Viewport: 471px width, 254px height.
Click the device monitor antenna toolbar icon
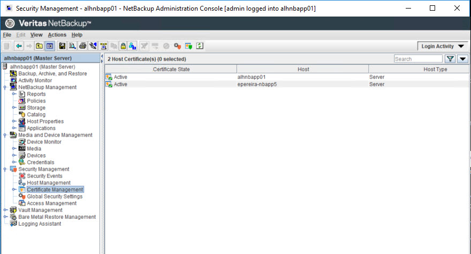[104, 46]
